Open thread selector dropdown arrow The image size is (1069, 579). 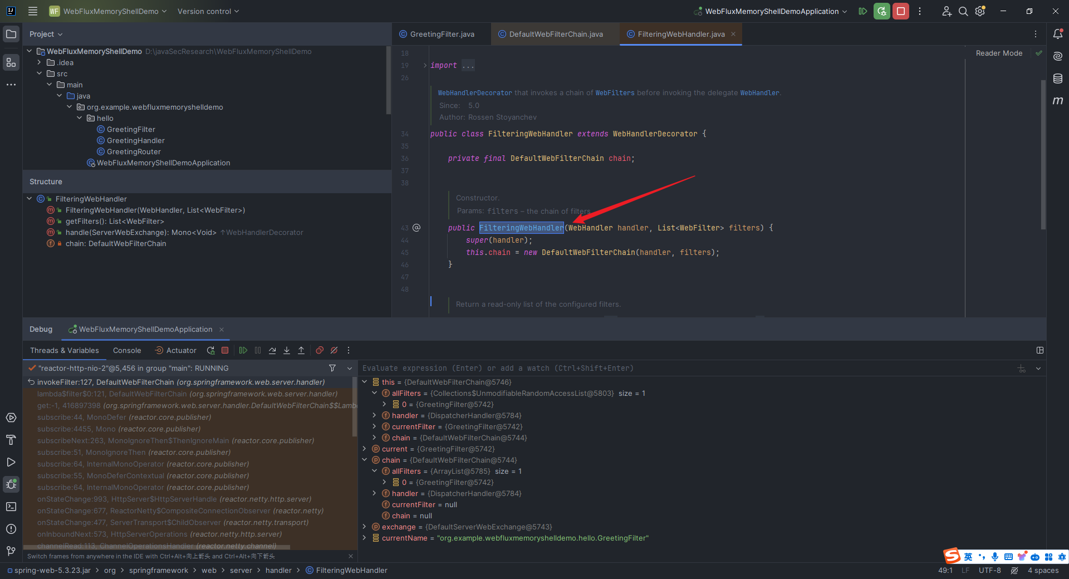(350, 368)
